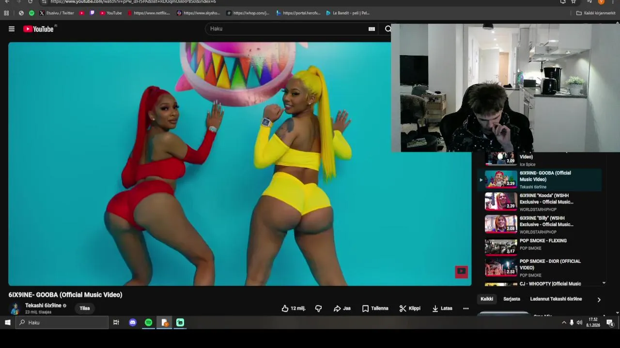620x348 pixels.
Task: Save the video with Tallenna
Action: 375,308
